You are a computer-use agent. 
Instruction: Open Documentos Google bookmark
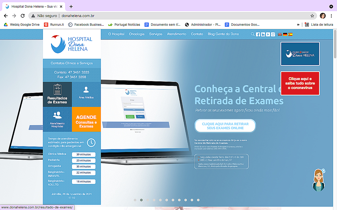point(242,24)
